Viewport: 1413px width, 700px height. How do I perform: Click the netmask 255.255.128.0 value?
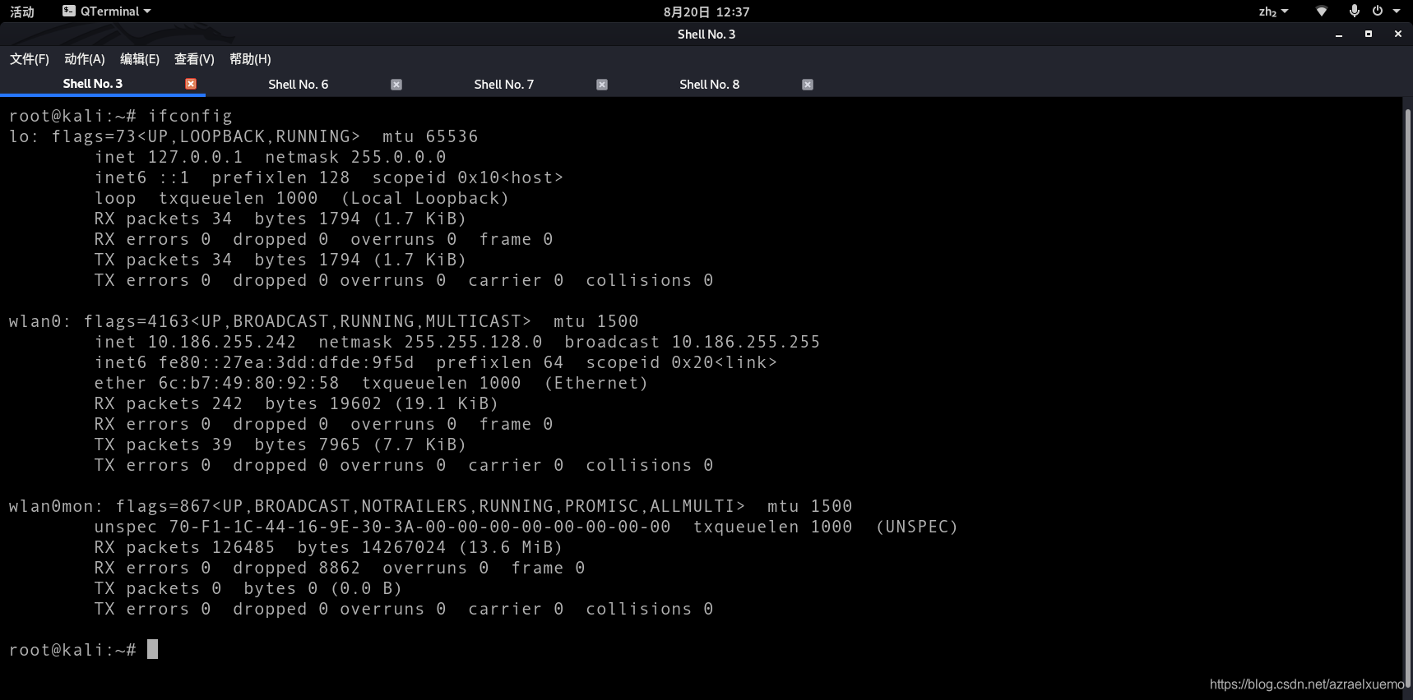coord(473,342)
